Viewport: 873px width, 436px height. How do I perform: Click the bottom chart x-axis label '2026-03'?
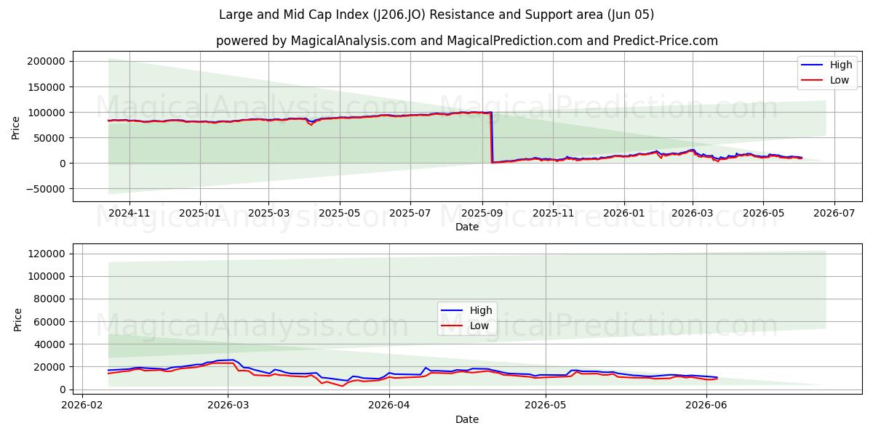[228, 405]
